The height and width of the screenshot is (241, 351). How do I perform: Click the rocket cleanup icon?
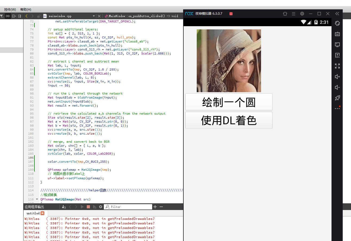(337, 98)
